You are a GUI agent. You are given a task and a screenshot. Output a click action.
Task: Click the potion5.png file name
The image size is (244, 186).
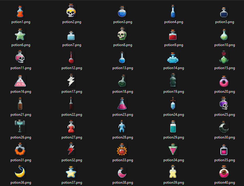(x=224, y=22)
